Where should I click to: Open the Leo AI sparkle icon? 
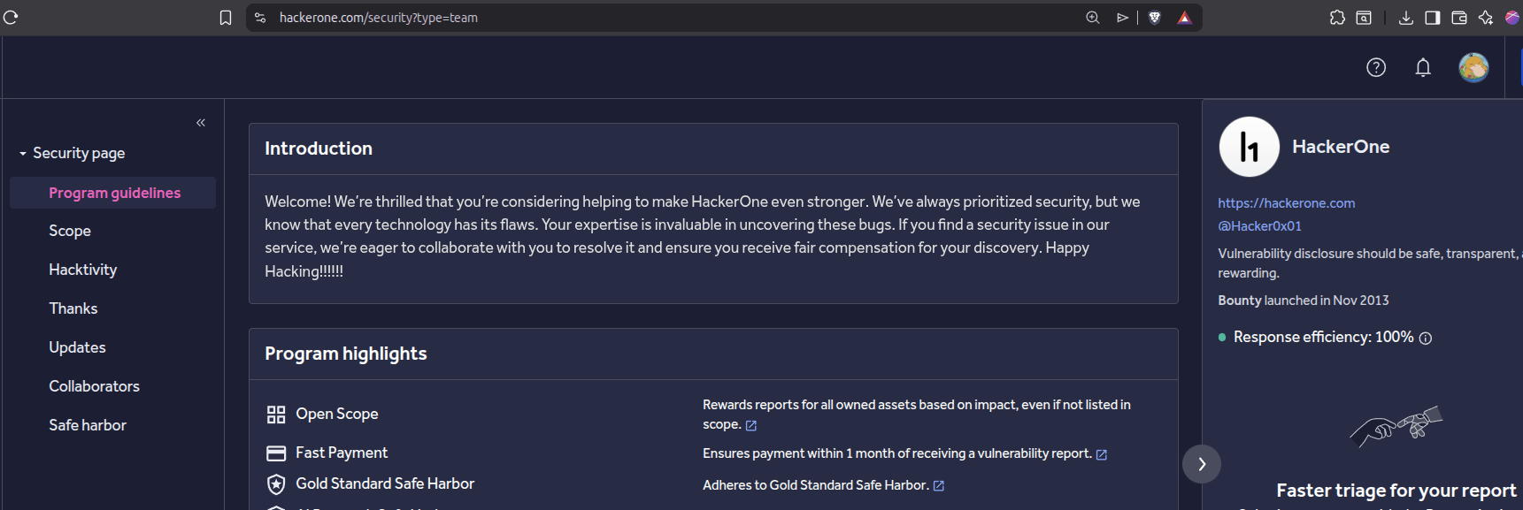coord(1485,18)
